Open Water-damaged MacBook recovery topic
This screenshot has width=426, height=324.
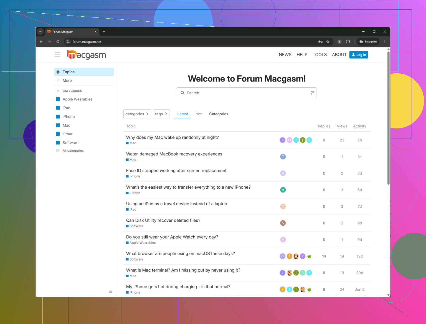click(174, 154)
